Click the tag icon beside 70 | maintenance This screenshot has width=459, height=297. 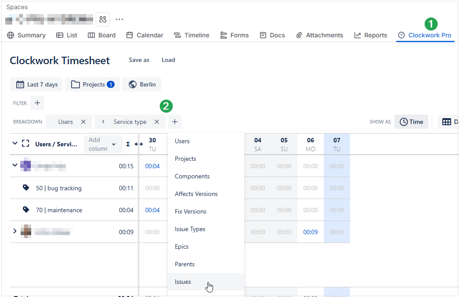click(26, 210)
